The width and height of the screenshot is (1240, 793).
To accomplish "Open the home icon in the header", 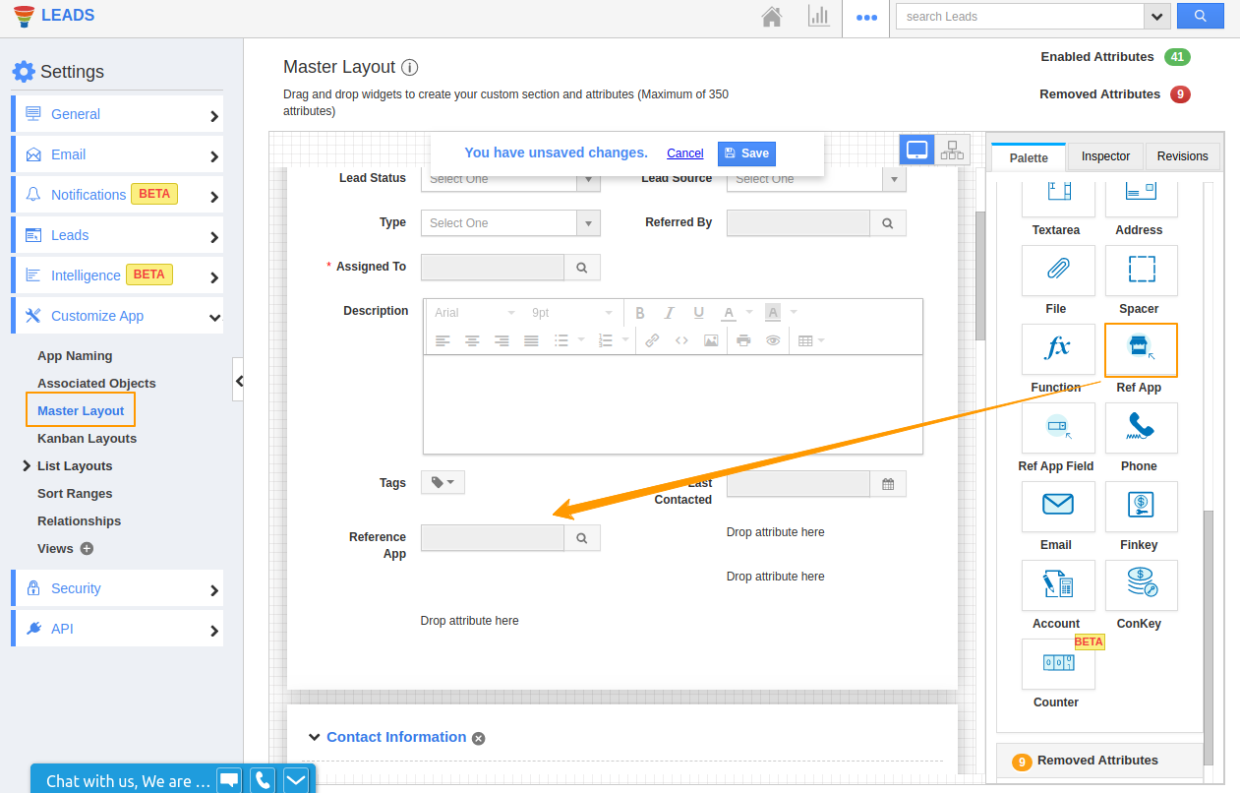I will 772,17.
